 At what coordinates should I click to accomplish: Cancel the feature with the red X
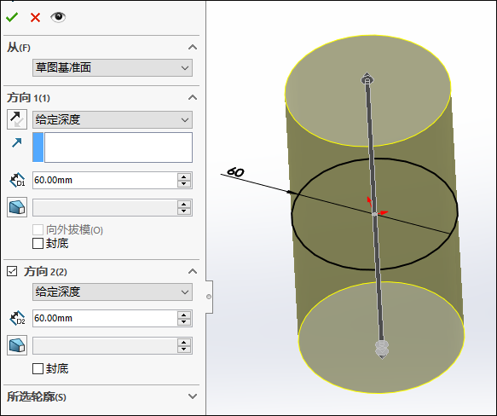[x=35, y=17]
